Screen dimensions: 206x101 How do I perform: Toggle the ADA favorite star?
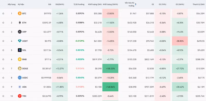pyautogui.click(x=3, y=87)
